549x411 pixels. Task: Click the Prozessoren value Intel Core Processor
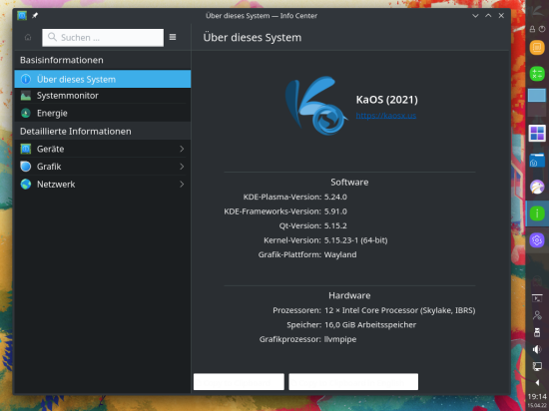click(x=400, y=310)
